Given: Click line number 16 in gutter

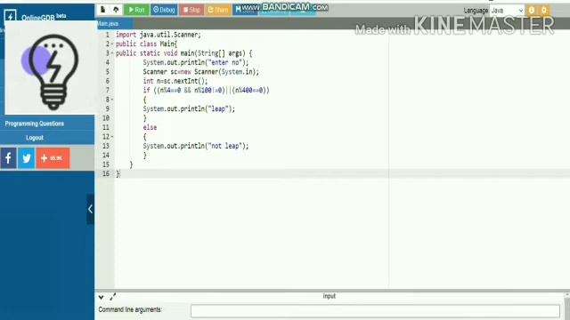Looking at the screenshot, I should coord(106,174).
